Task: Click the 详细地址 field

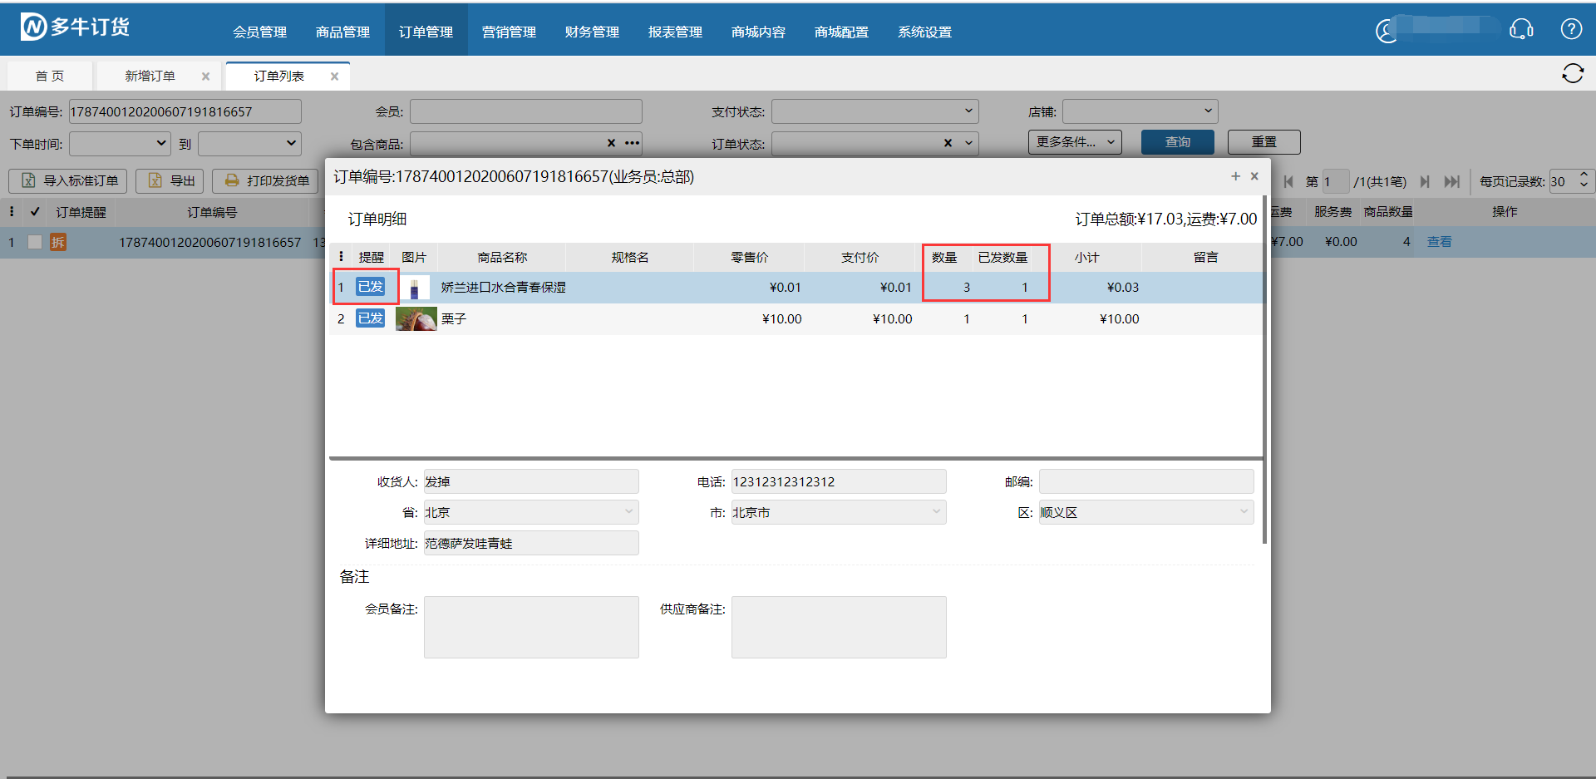Action: [531, 543]
